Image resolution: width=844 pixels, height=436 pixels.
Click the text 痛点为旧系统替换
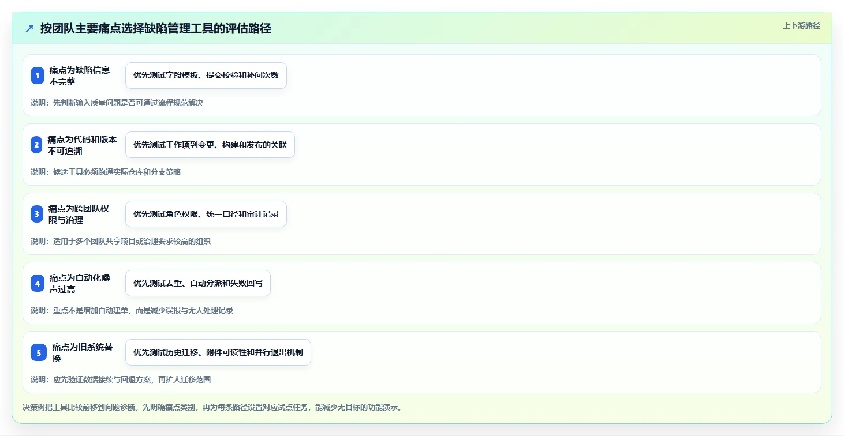(83, 352)
